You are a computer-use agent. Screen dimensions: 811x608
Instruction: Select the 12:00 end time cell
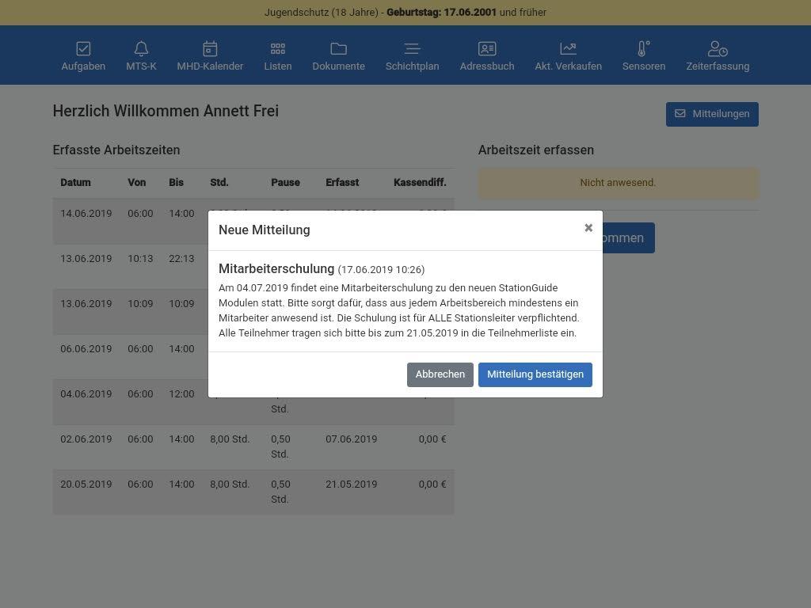(181, 394)
